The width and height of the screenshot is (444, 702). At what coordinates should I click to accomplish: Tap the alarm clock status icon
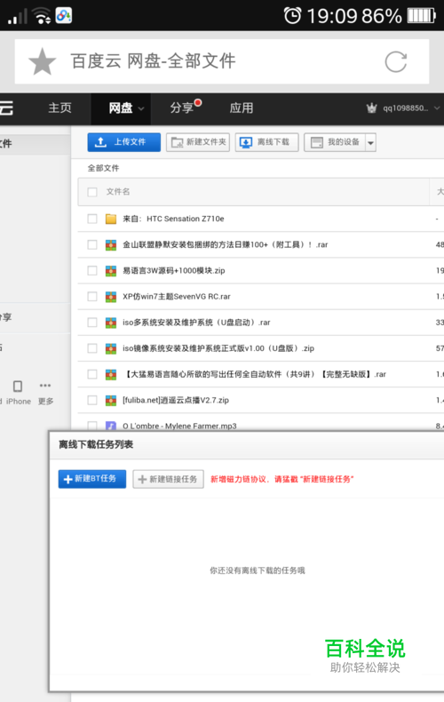(293, 16)
